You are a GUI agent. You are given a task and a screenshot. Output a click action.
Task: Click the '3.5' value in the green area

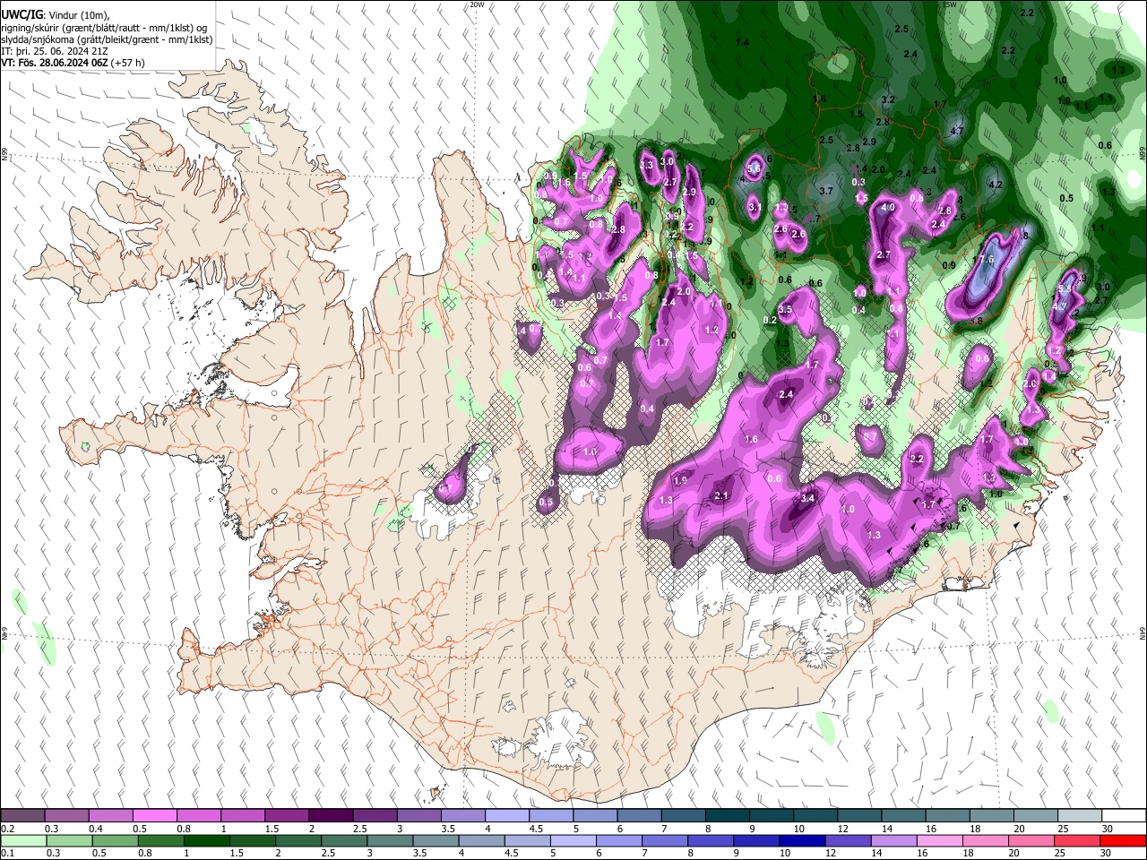[785, 309]
